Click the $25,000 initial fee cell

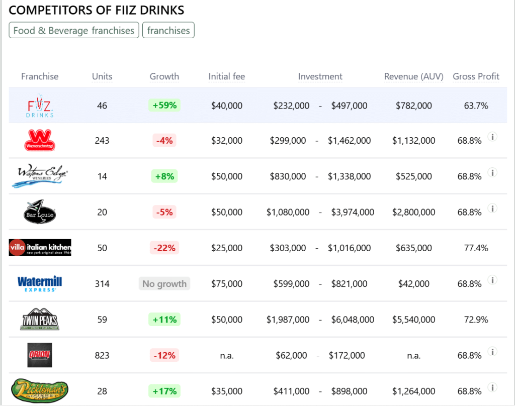(227, 248)
